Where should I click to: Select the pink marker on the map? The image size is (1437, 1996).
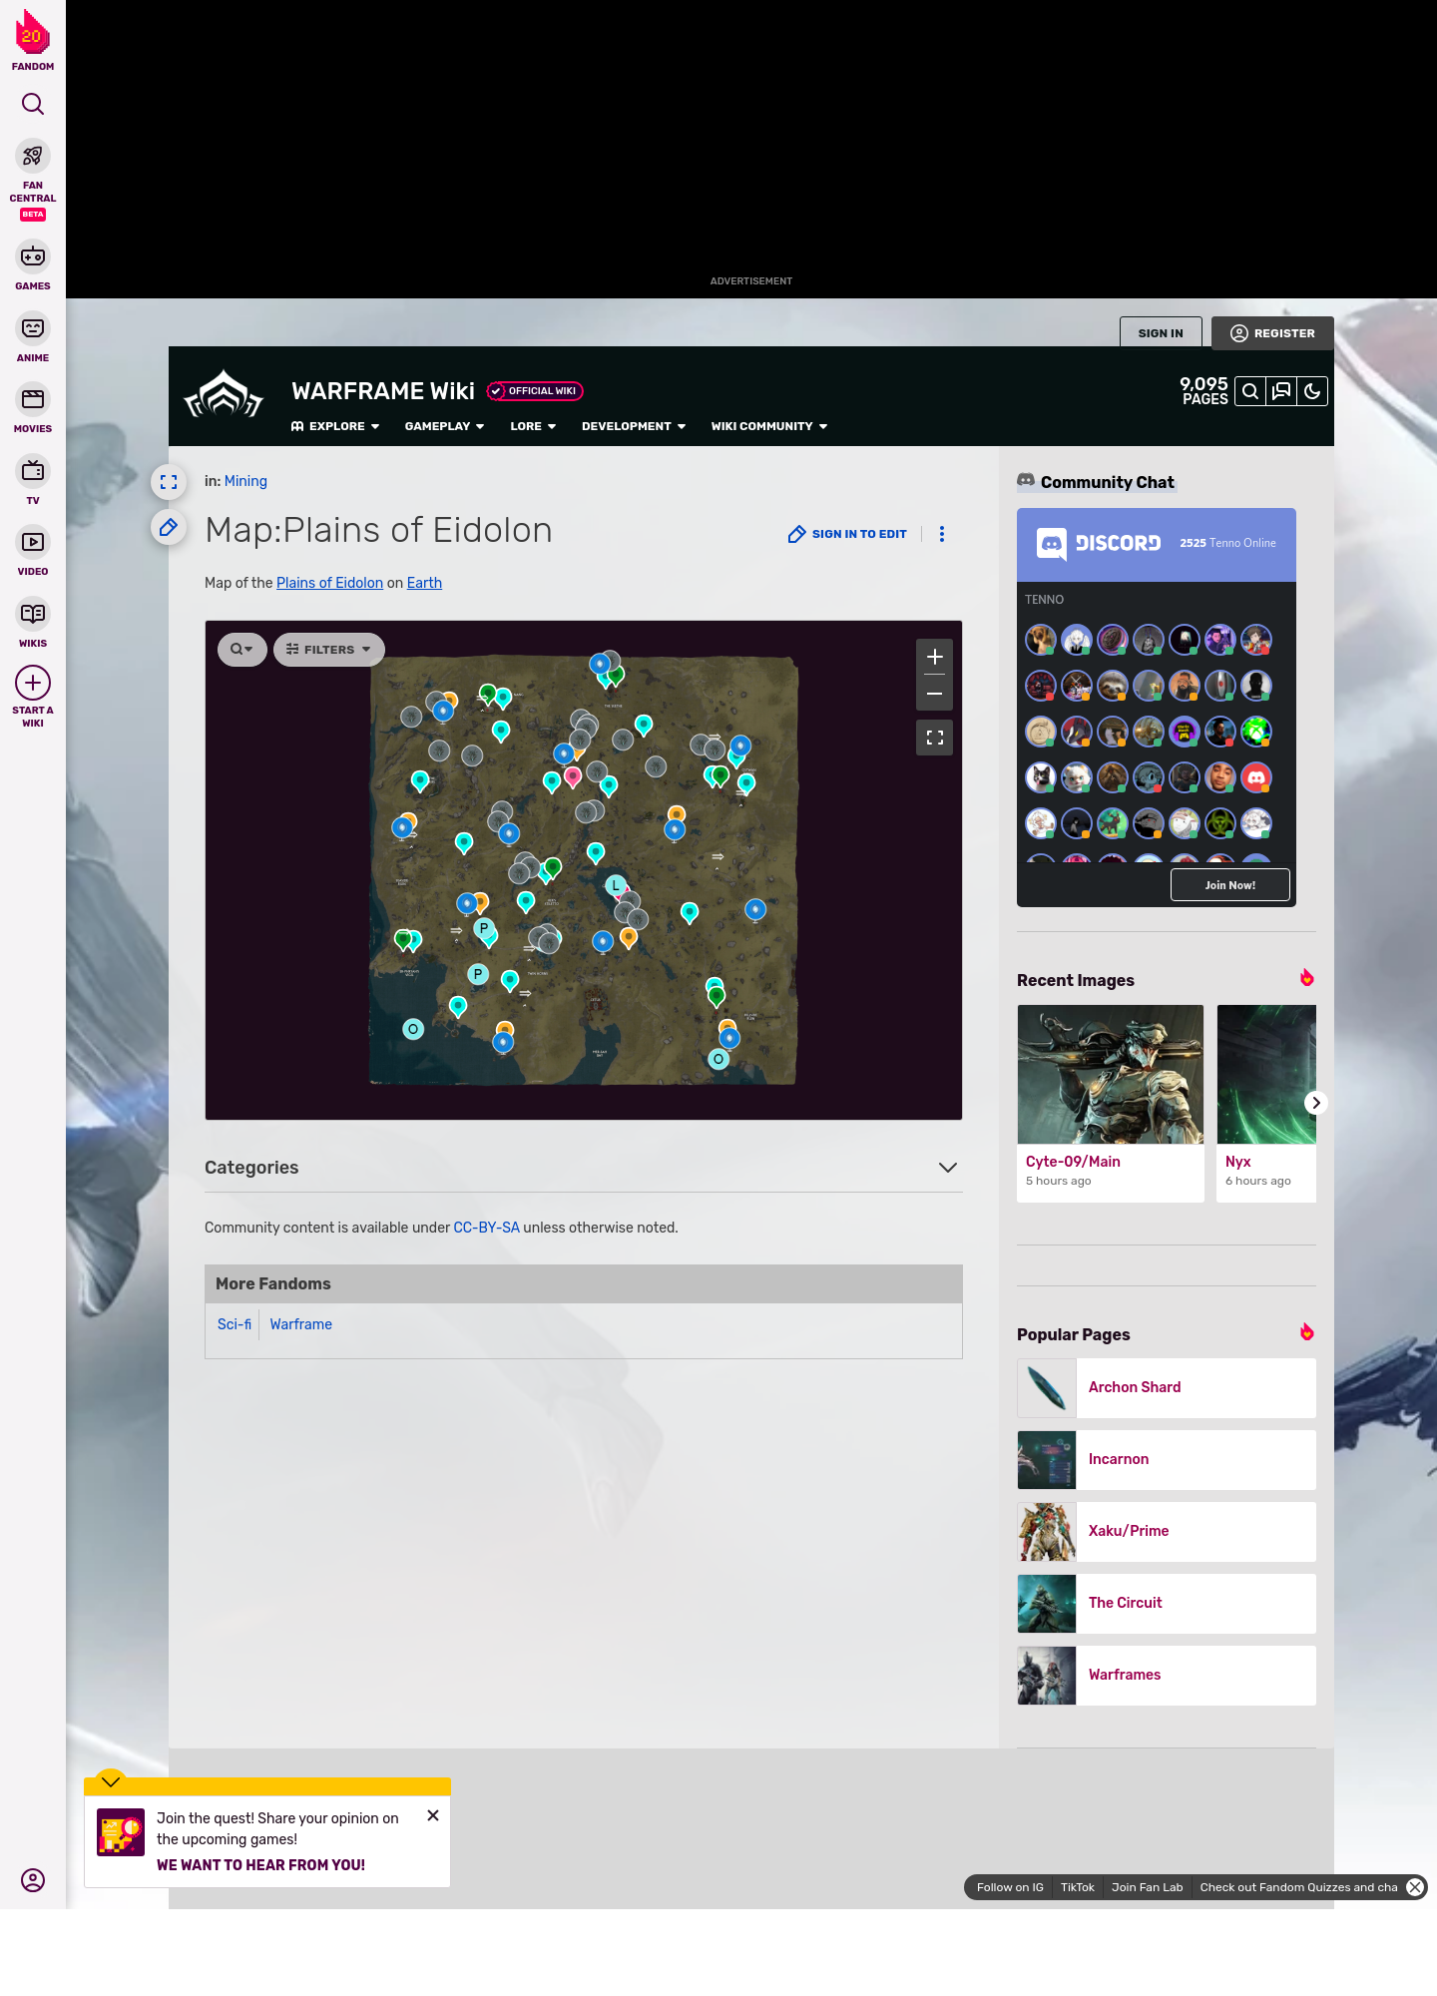573,776
